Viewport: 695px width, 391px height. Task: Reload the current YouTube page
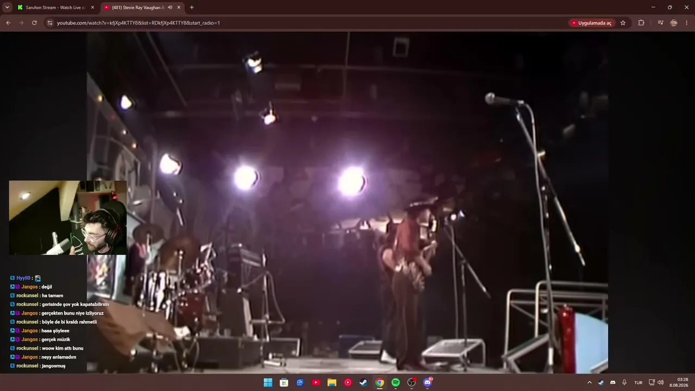pyautogui.click(x=34, y=23)
